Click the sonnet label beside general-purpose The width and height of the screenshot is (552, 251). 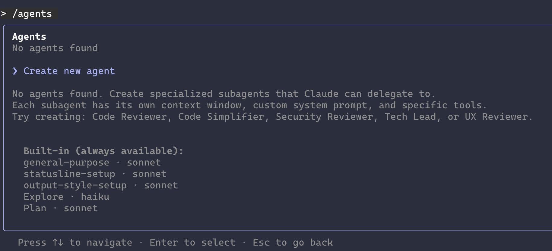tap(144, 163)
